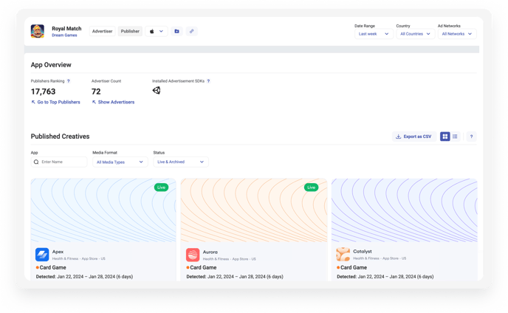The width and height of the screenshot is (508, 313).
Task: Click Show Advertisers link
Action: click(113, 102)
